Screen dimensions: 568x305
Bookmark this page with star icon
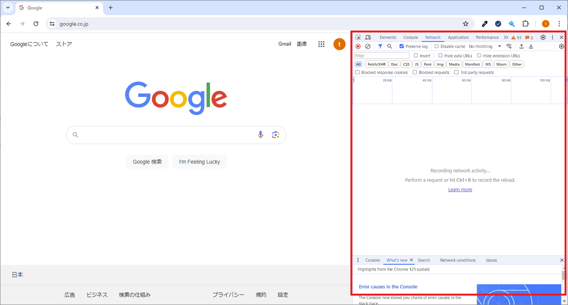point(465,24)
